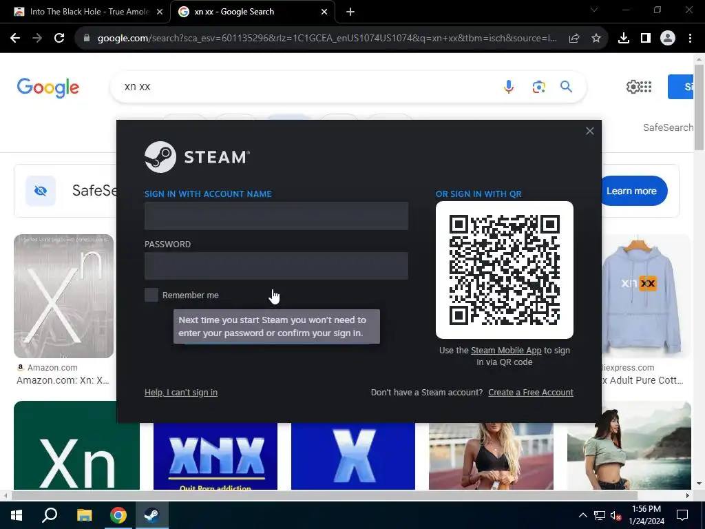The width and height of the screenshot is (705, 529).
Task: Close the Google Search tab
Action: click(324, 12)
